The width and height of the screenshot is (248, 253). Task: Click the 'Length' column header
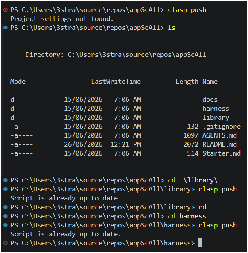[x=187, y=82]
